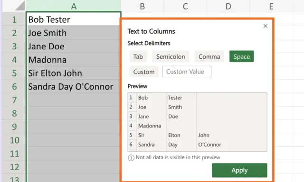Select row 2 header
The image size is (304, 182).
click(x=14, y=33)
